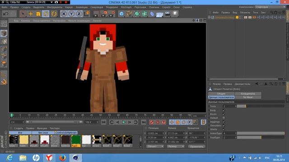Toggle the Y axis lock
Screen dimensions: 289x162
(x=71, y=14)
